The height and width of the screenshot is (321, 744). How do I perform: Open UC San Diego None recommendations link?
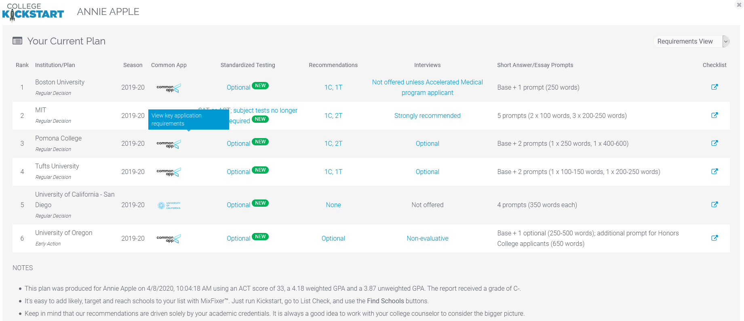(333, 205)
